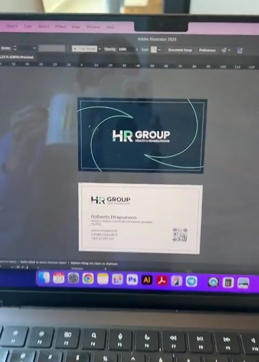The height and width of the screenshot is (362, 259).
Task: Open the Object menu
Action: [12, 26]
